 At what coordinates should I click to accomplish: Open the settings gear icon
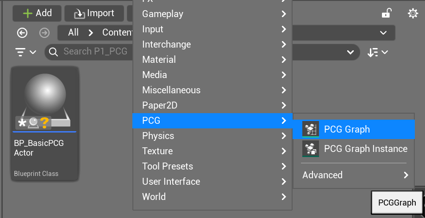[413, 13]
